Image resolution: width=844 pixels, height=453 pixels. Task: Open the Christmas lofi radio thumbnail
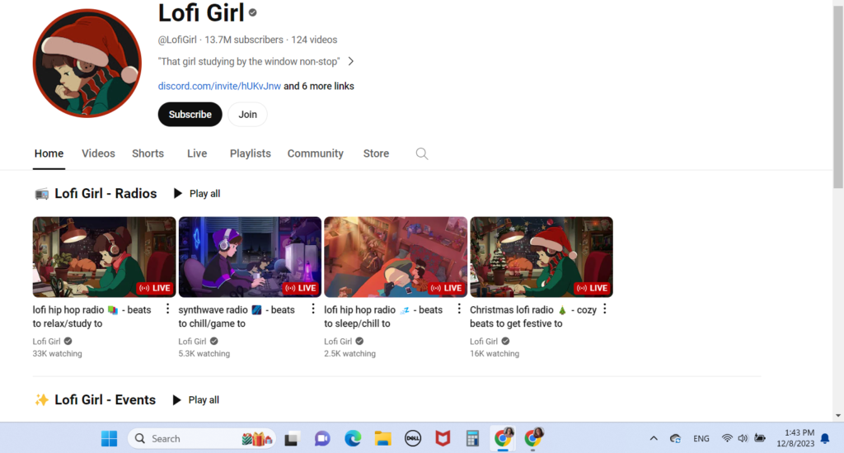point(542,257)
